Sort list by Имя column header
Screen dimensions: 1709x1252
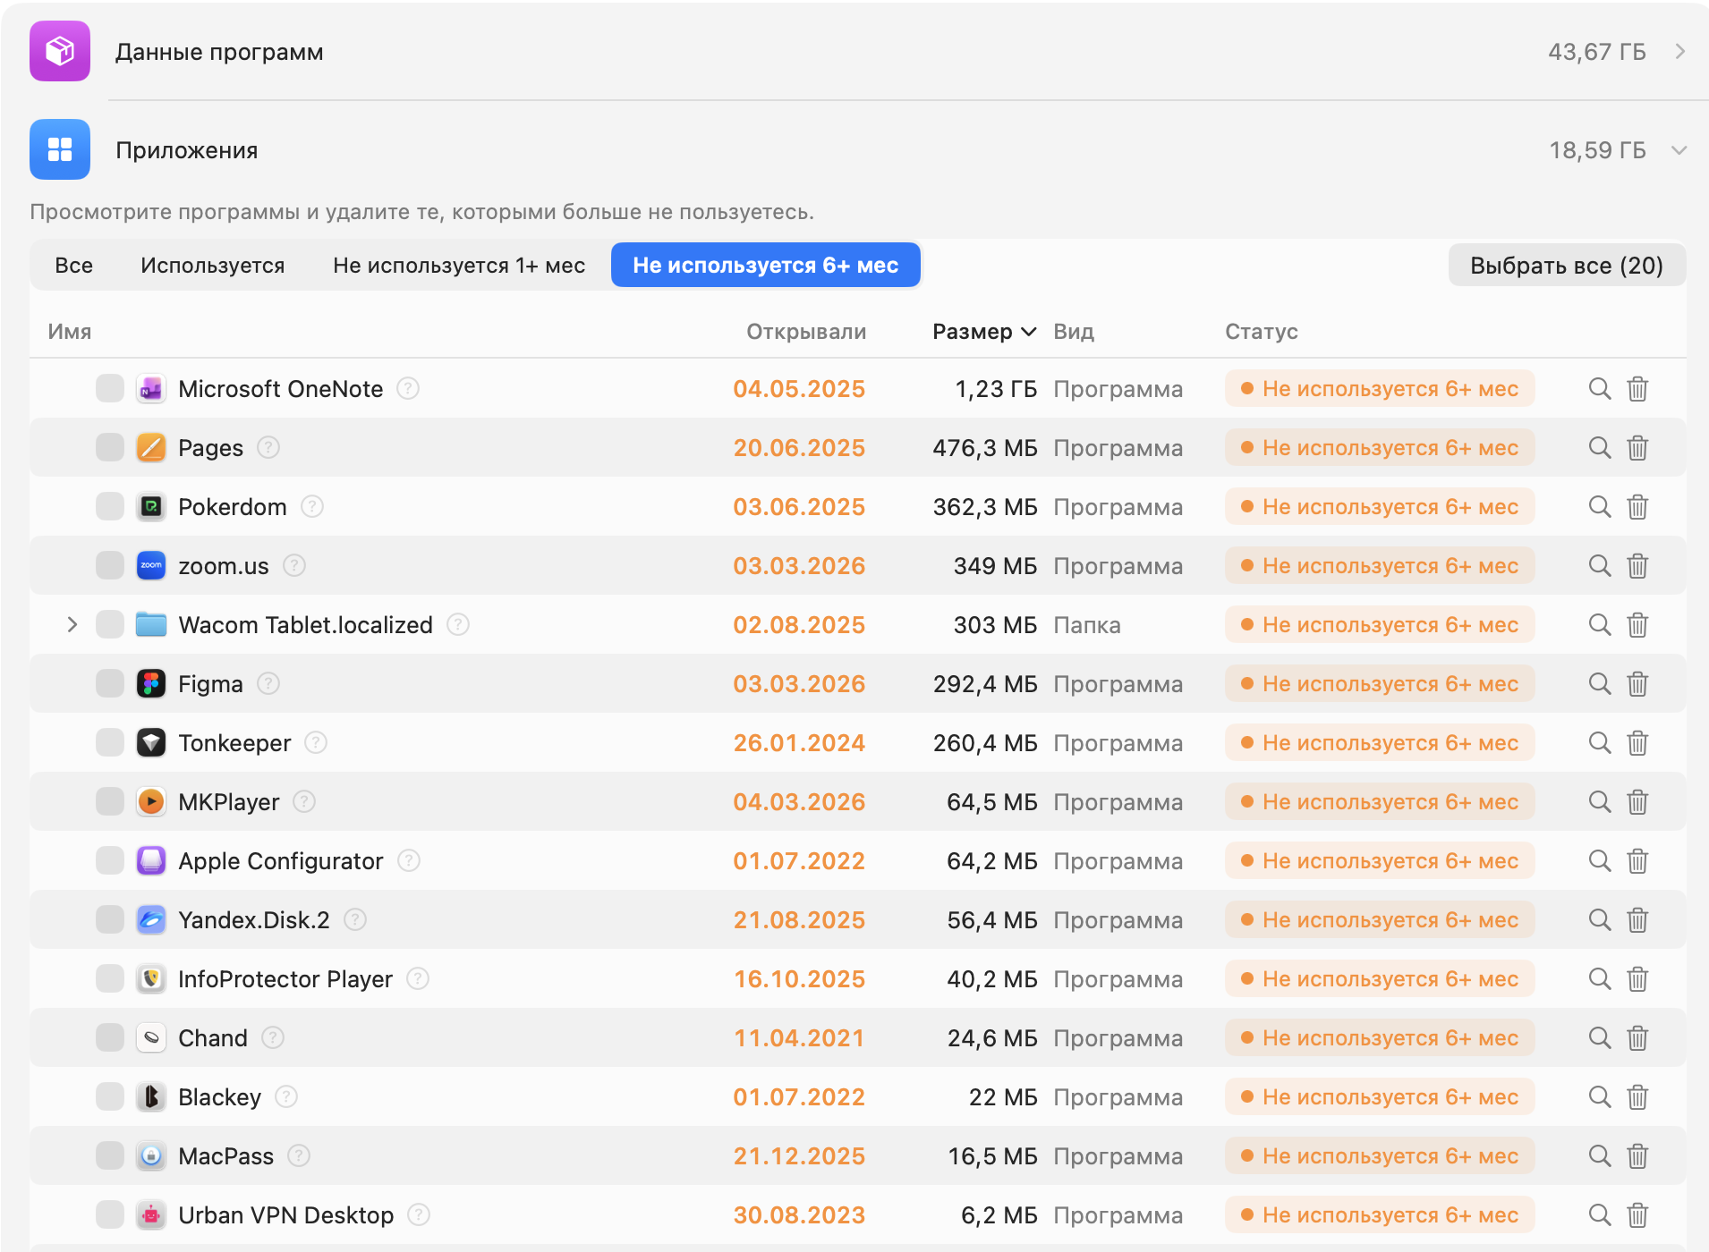(70, 332)
